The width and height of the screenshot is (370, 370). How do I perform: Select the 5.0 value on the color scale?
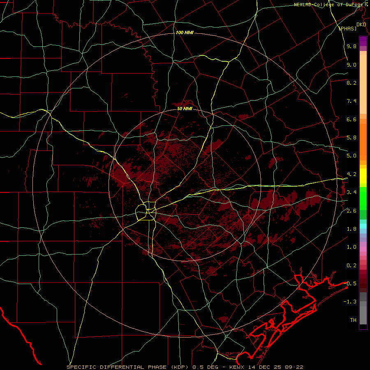click(351, 156)
